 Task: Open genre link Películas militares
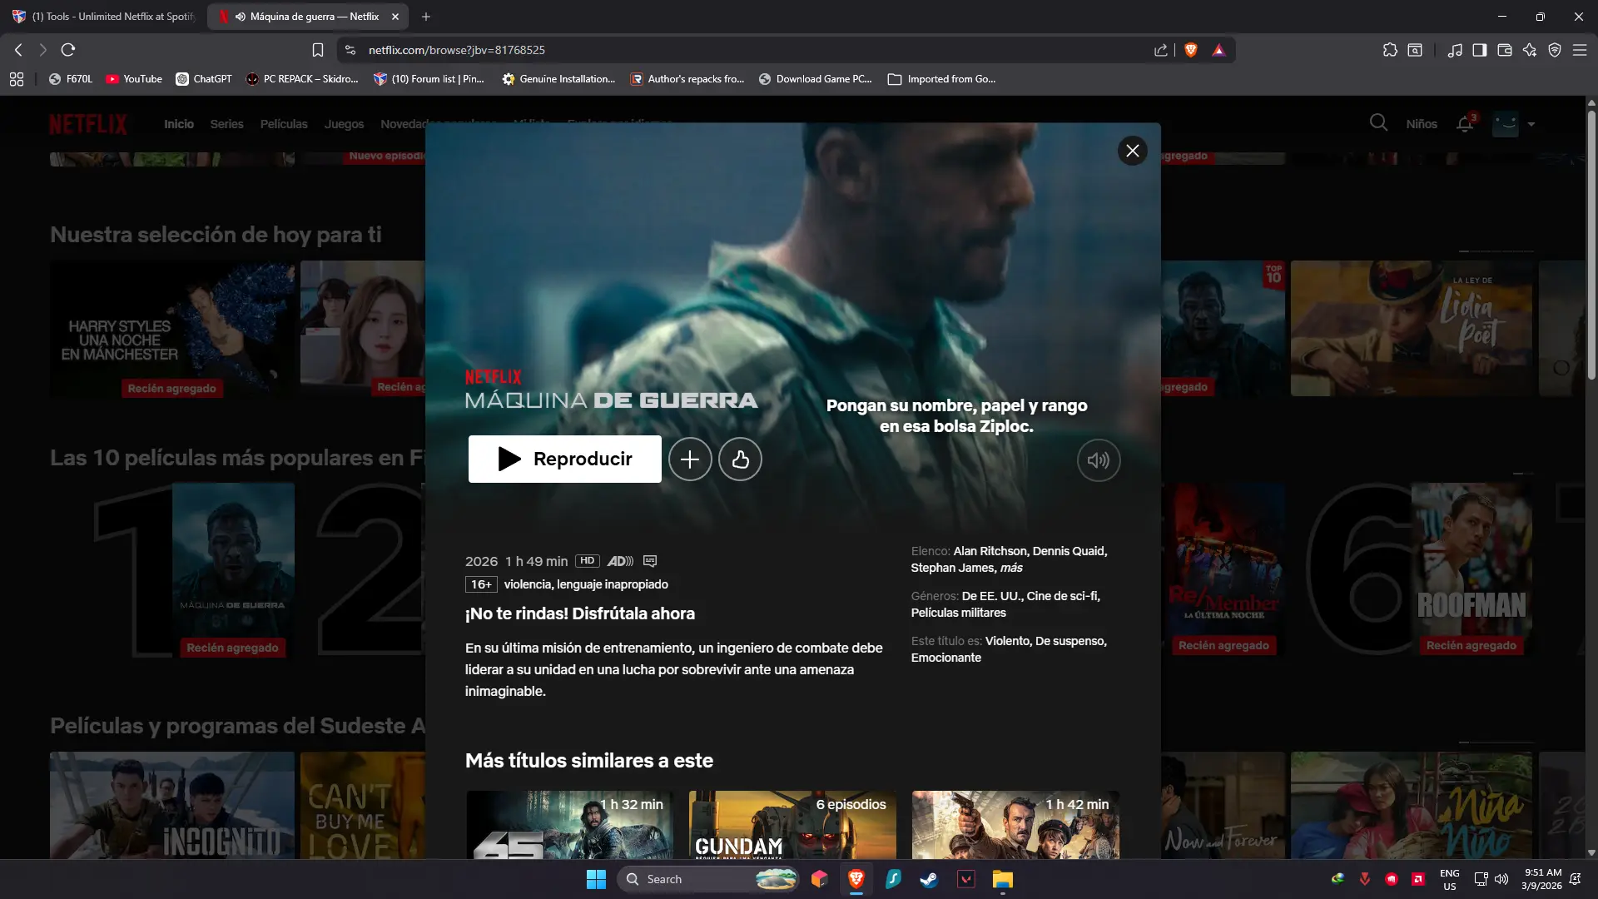(x=958, y=613)
